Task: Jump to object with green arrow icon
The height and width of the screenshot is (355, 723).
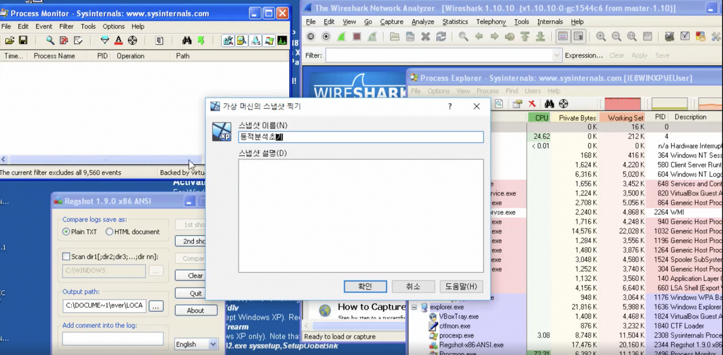Action: click(201, 40)
